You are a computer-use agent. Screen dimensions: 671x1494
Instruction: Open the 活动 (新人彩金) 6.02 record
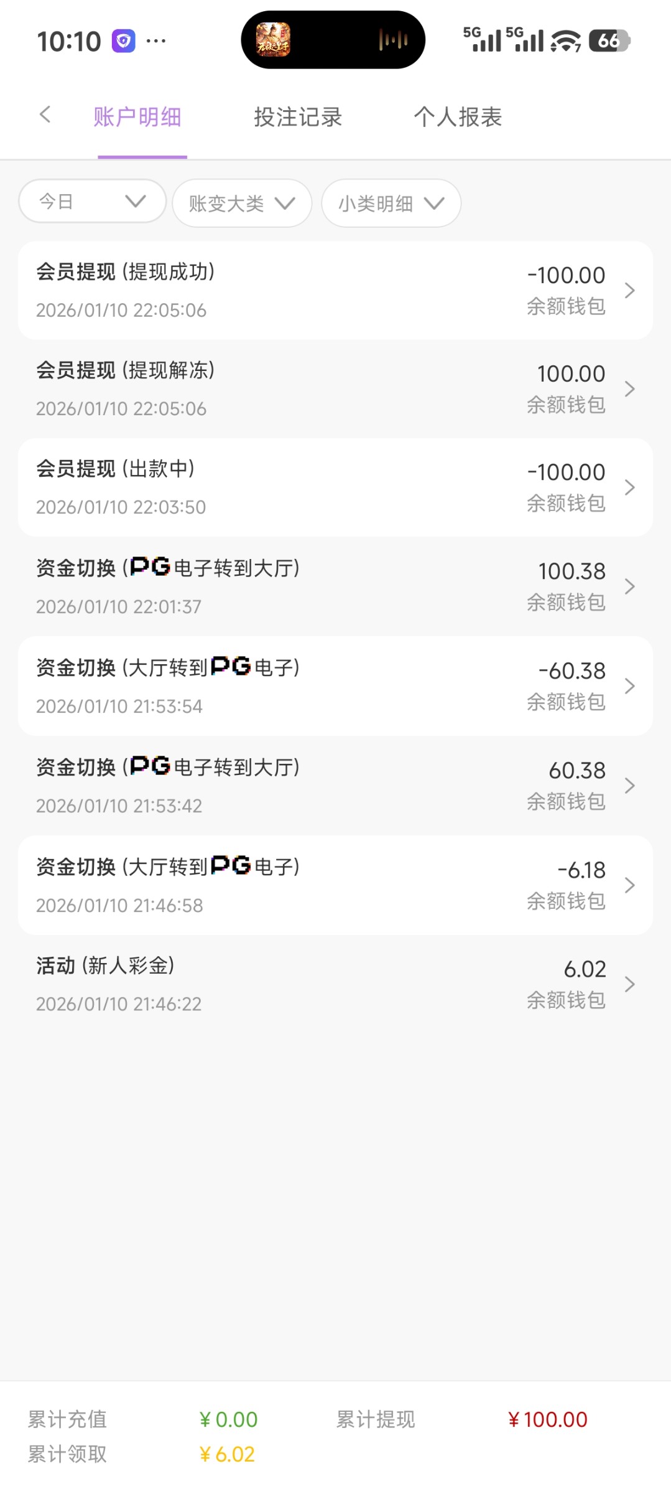click(x=335, y=984)
